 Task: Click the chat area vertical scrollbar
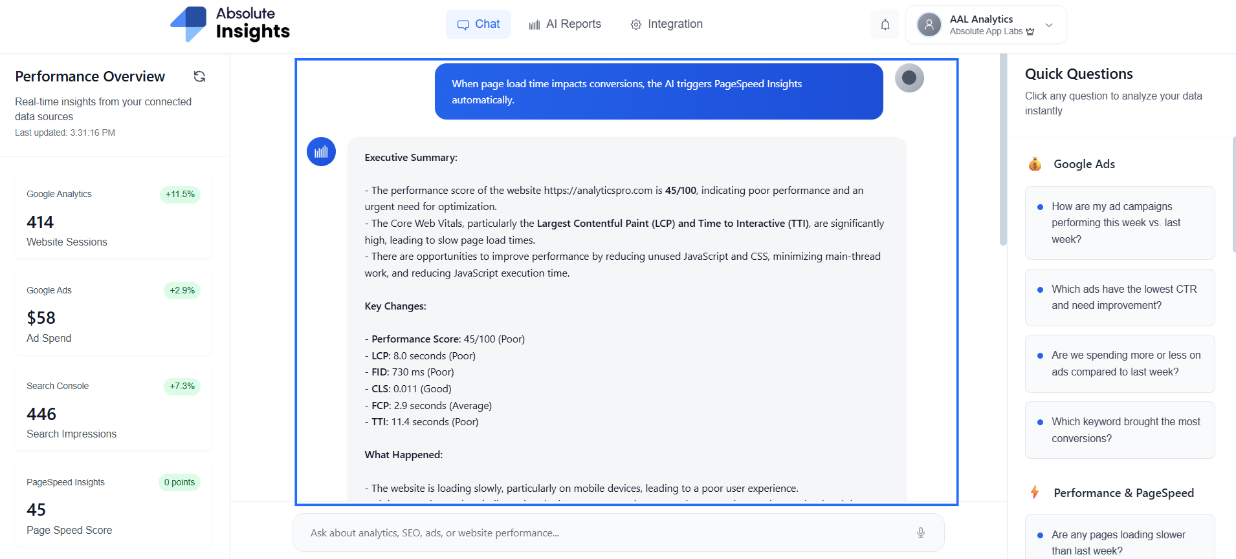pos(1003,149)
